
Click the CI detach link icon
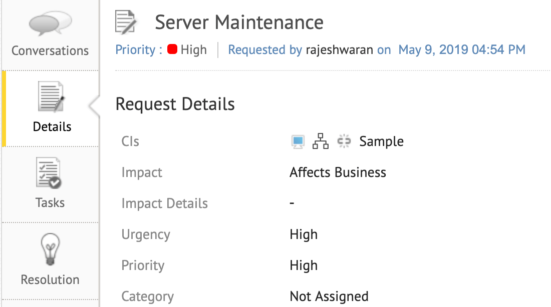point(344,142)
